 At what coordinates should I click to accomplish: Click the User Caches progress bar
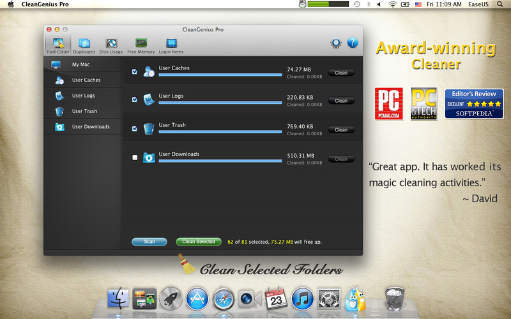tap(220, 75)
